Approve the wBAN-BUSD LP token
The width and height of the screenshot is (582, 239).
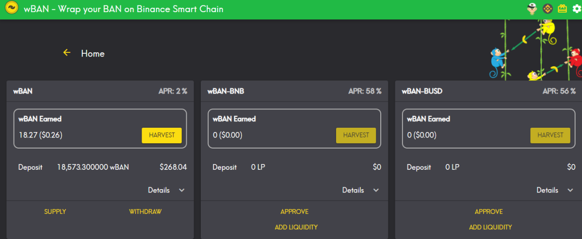[489, 211]
